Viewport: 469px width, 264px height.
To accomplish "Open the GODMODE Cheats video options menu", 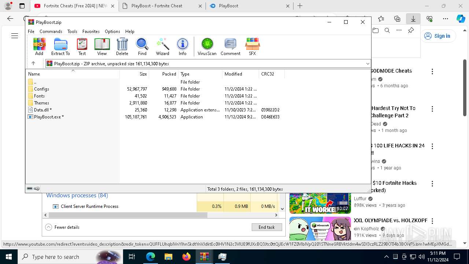I will [432, 71].
